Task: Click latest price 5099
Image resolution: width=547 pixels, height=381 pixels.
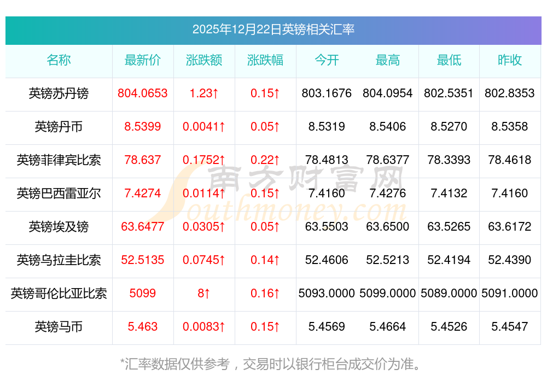Action: click(142, 293)
